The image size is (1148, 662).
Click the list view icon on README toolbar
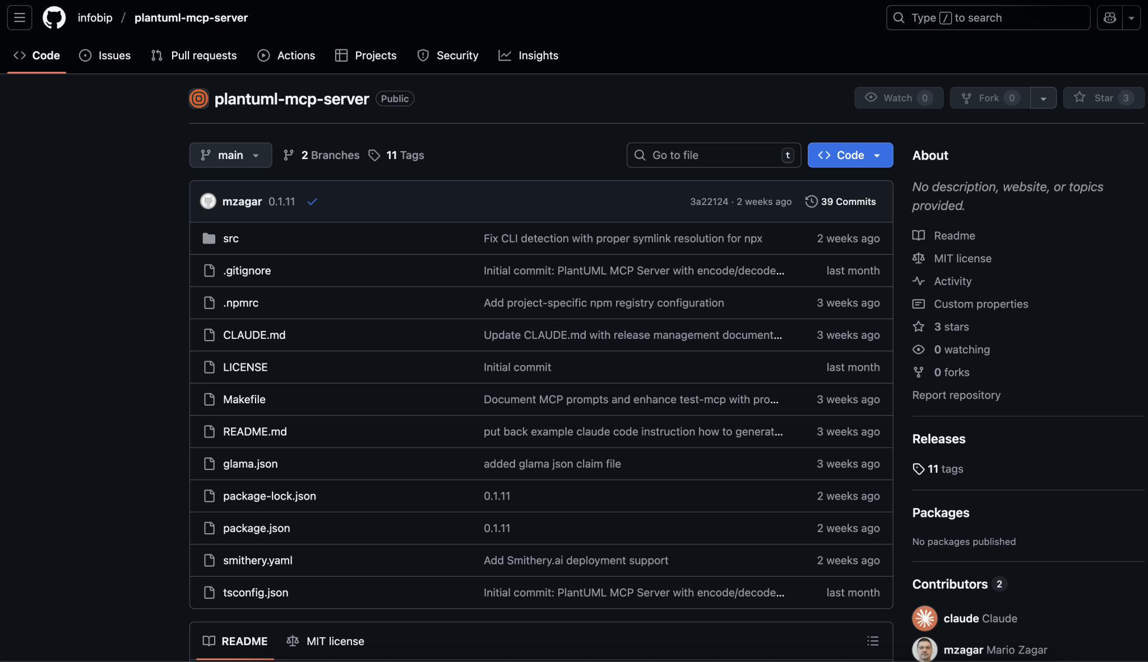coord(873,641)
